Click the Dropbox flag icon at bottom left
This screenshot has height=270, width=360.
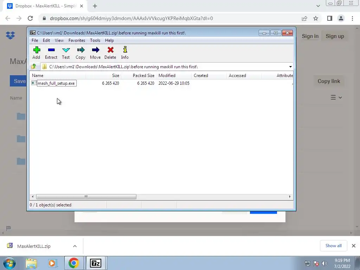click(8, 228)
